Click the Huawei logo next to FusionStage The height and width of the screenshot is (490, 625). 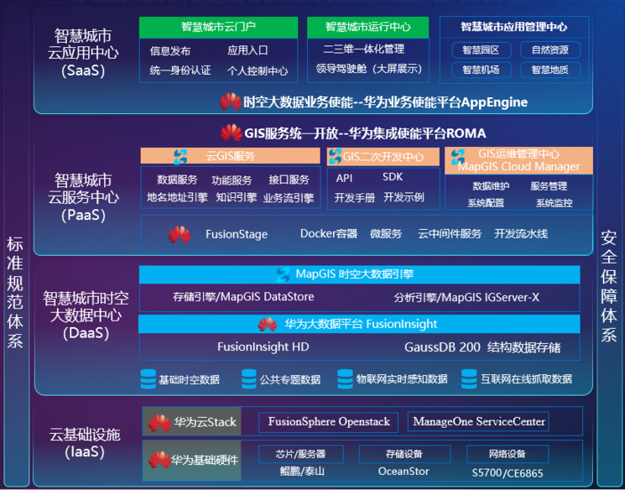coord(180,234)
